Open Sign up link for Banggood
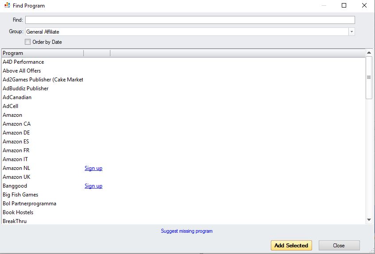375x254 pixels. coord(93,186)
